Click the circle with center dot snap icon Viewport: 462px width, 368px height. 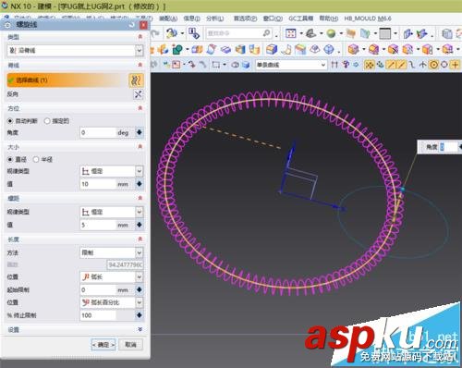(433, 65)
